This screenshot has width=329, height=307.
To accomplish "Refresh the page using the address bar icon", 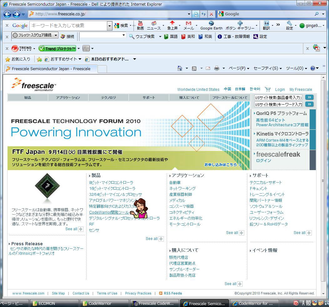I will coord(204,14).
